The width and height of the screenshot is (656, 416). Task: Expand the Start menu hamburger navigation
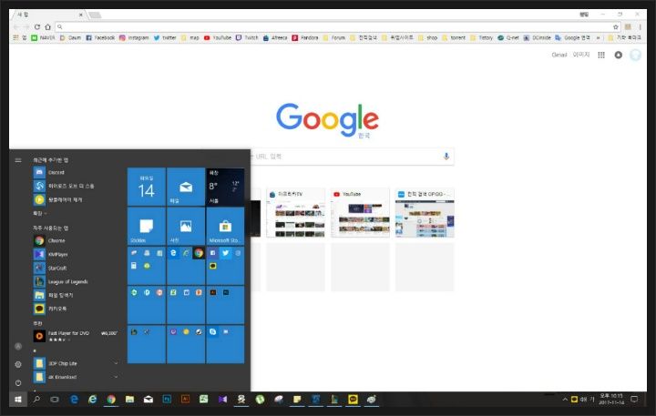(18, 160)
